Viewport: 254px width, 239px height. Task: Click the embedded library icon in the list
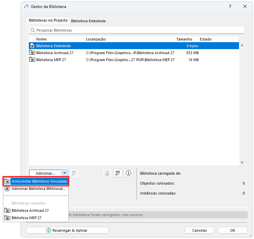pyautogui.click(x=33, y=46)
